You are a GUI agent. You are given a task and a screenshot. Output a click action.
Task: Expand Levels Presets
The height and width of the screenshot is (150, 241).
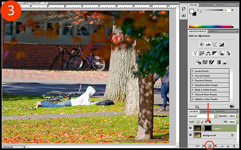(192, 71)
